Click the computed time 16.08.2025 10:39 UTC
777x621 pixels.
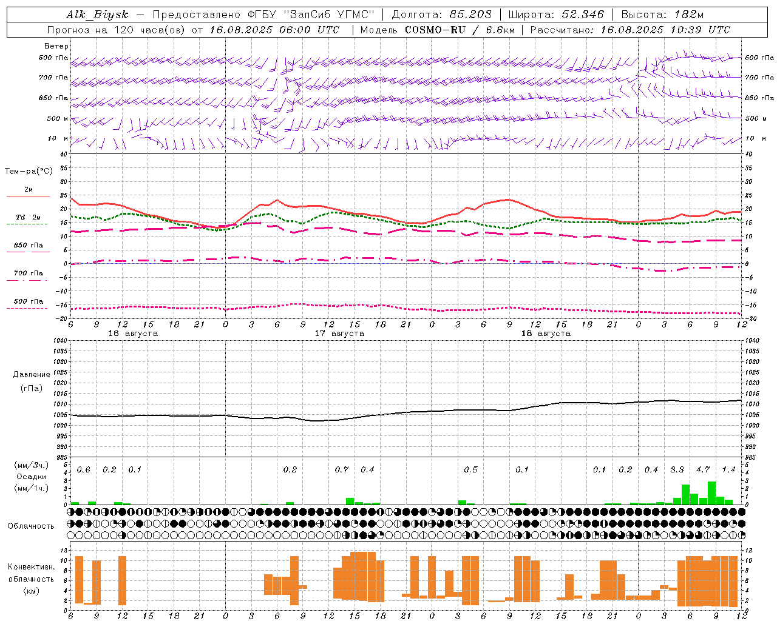pyautogui.click(x=665, y=29)
